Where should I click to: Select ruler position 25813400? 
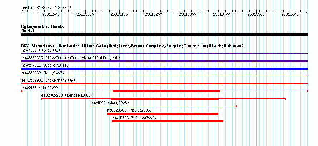pos(222,15)
